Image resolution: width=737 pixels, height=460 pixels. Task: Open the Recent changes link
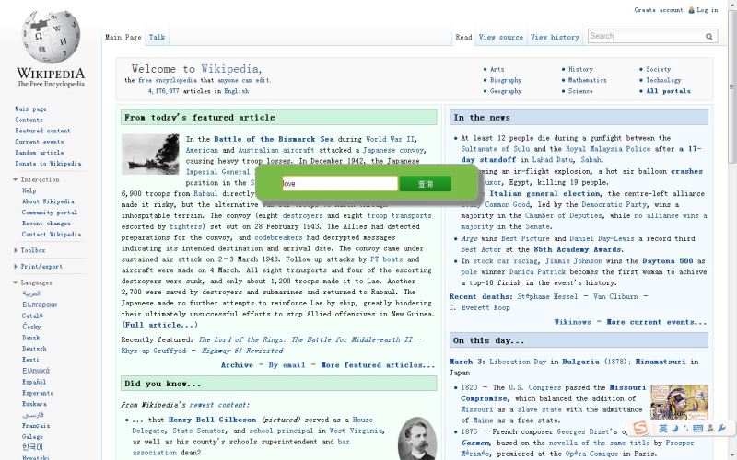click(x=46, y=223)
